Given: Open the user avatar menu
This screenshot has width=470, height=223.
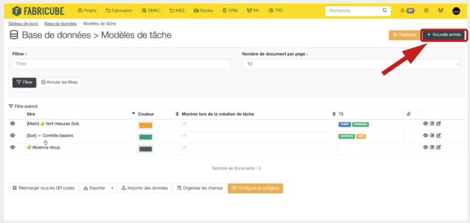Looking at the screenshot, I should point(456,11).
